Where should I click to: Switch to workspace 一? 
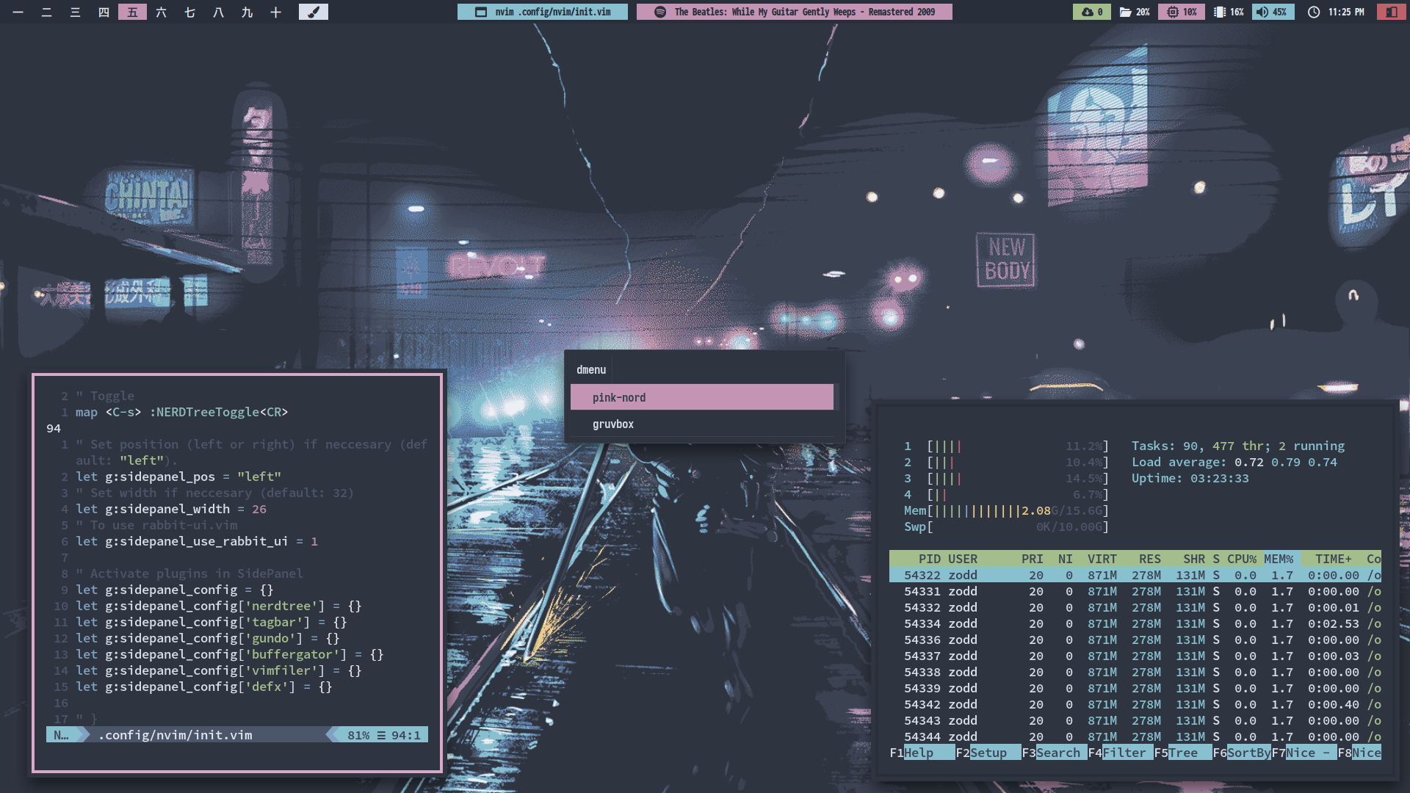[18, 12]
